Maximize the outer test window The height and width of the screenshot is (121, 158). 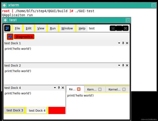point(128,20)
